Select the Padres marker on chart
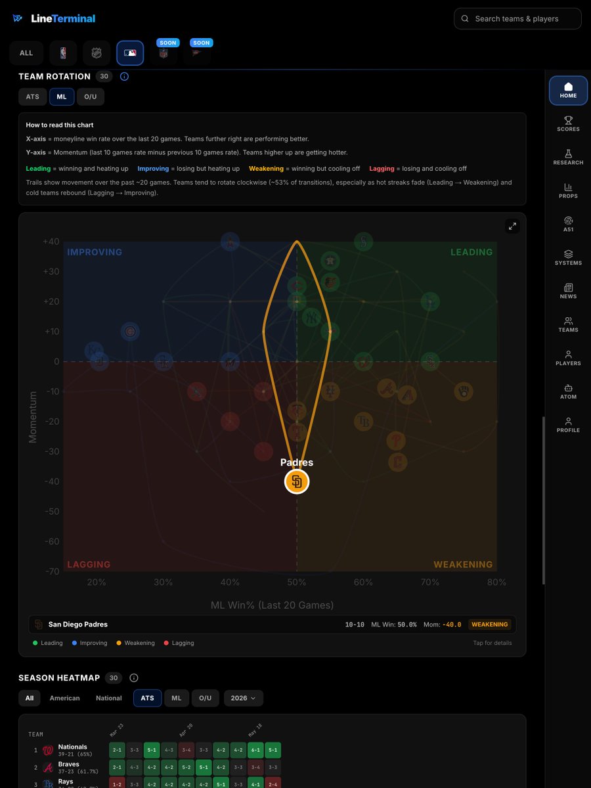 tap(297, 481)
